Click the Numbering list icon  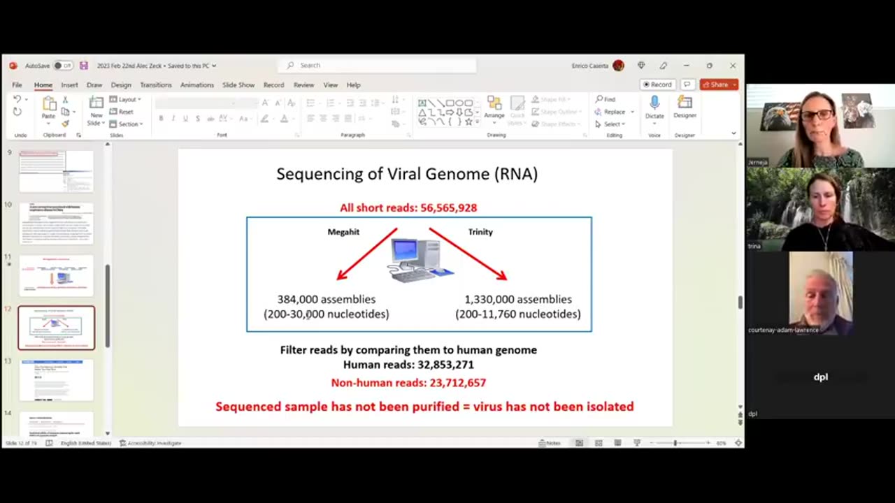[x=330, y=103]
